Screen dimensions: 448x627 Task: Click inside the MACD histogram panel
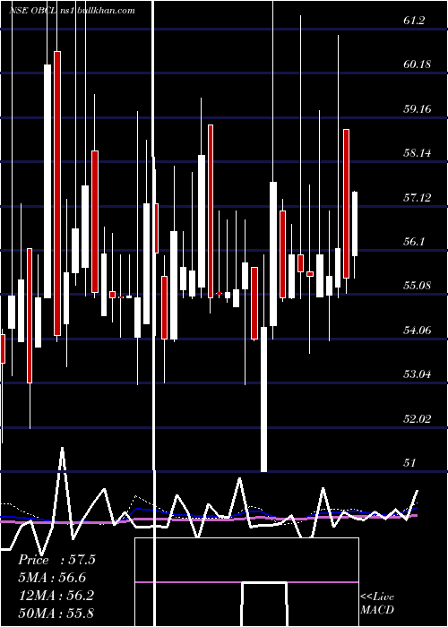pos(246,582)
